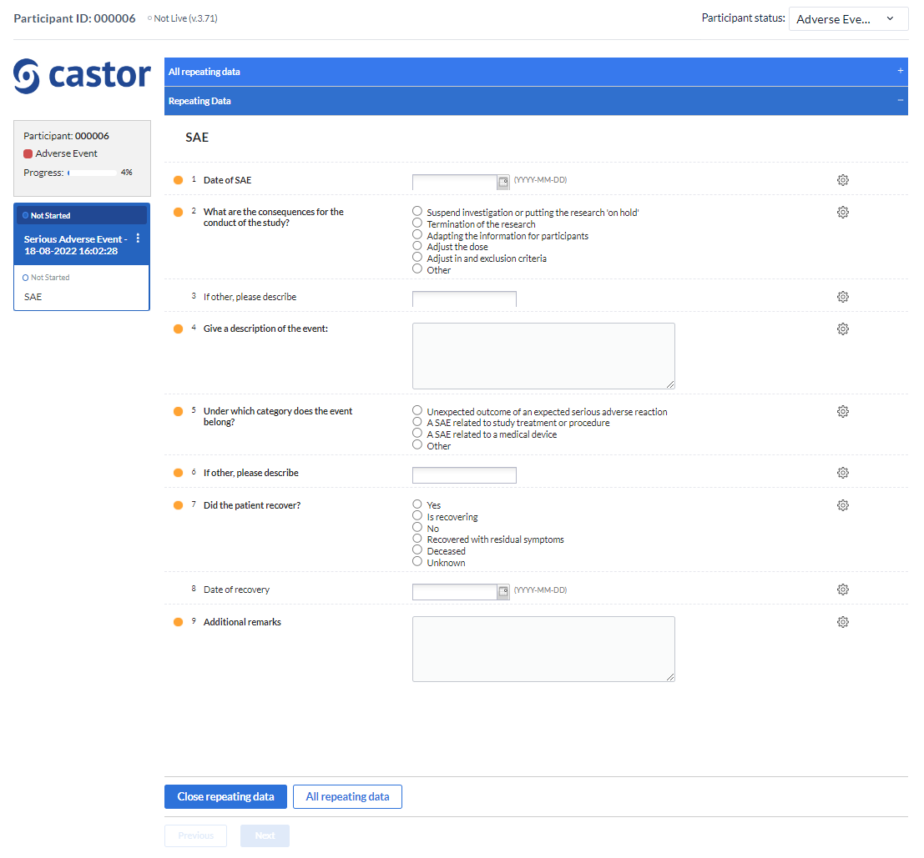Click the All repeating data button at bottom
This screenshot has width=924, height=858.
(347, 796)
